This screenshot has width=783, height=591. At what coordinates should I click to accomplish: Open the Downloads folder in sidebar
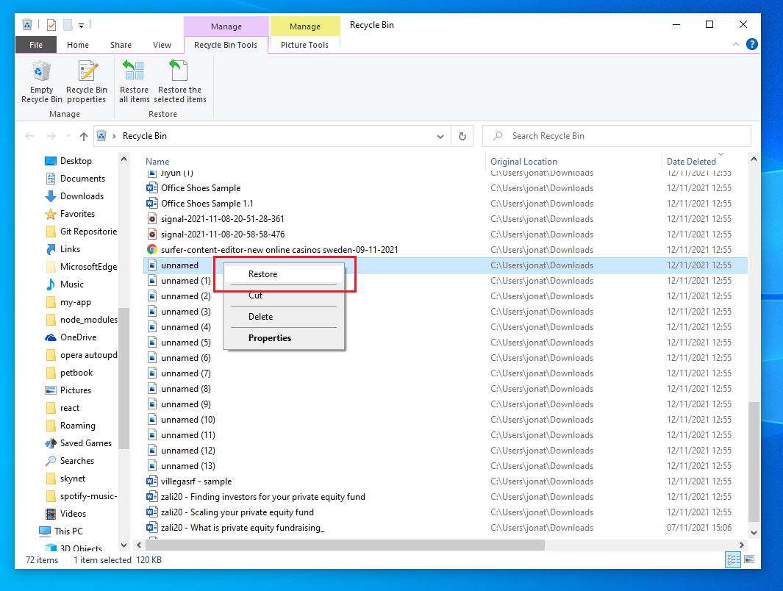click(x=82, y=196)
